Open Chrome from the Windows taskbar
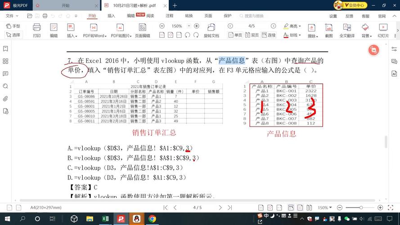 click(x=152, y=219)
